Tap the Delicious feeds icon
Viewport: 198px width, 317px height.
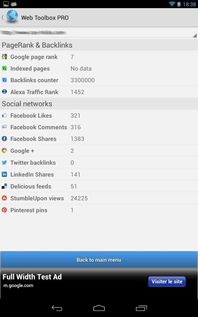4,186
